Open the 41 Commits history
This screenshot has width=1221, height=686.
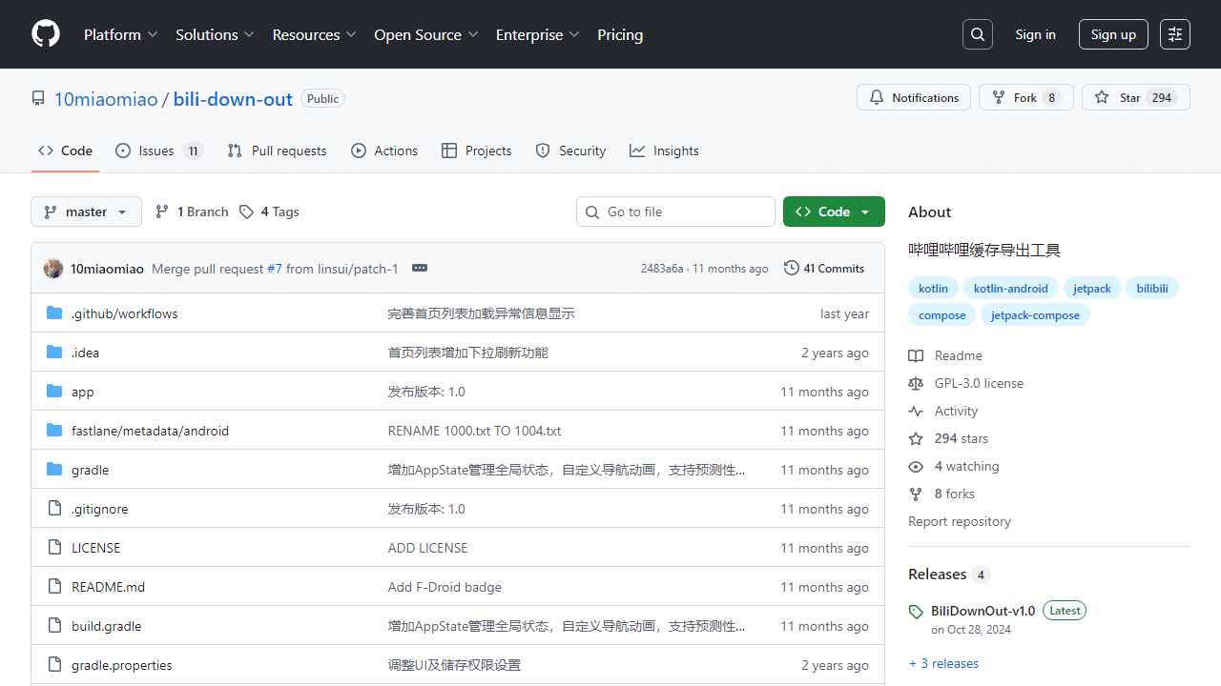[824, 269]
